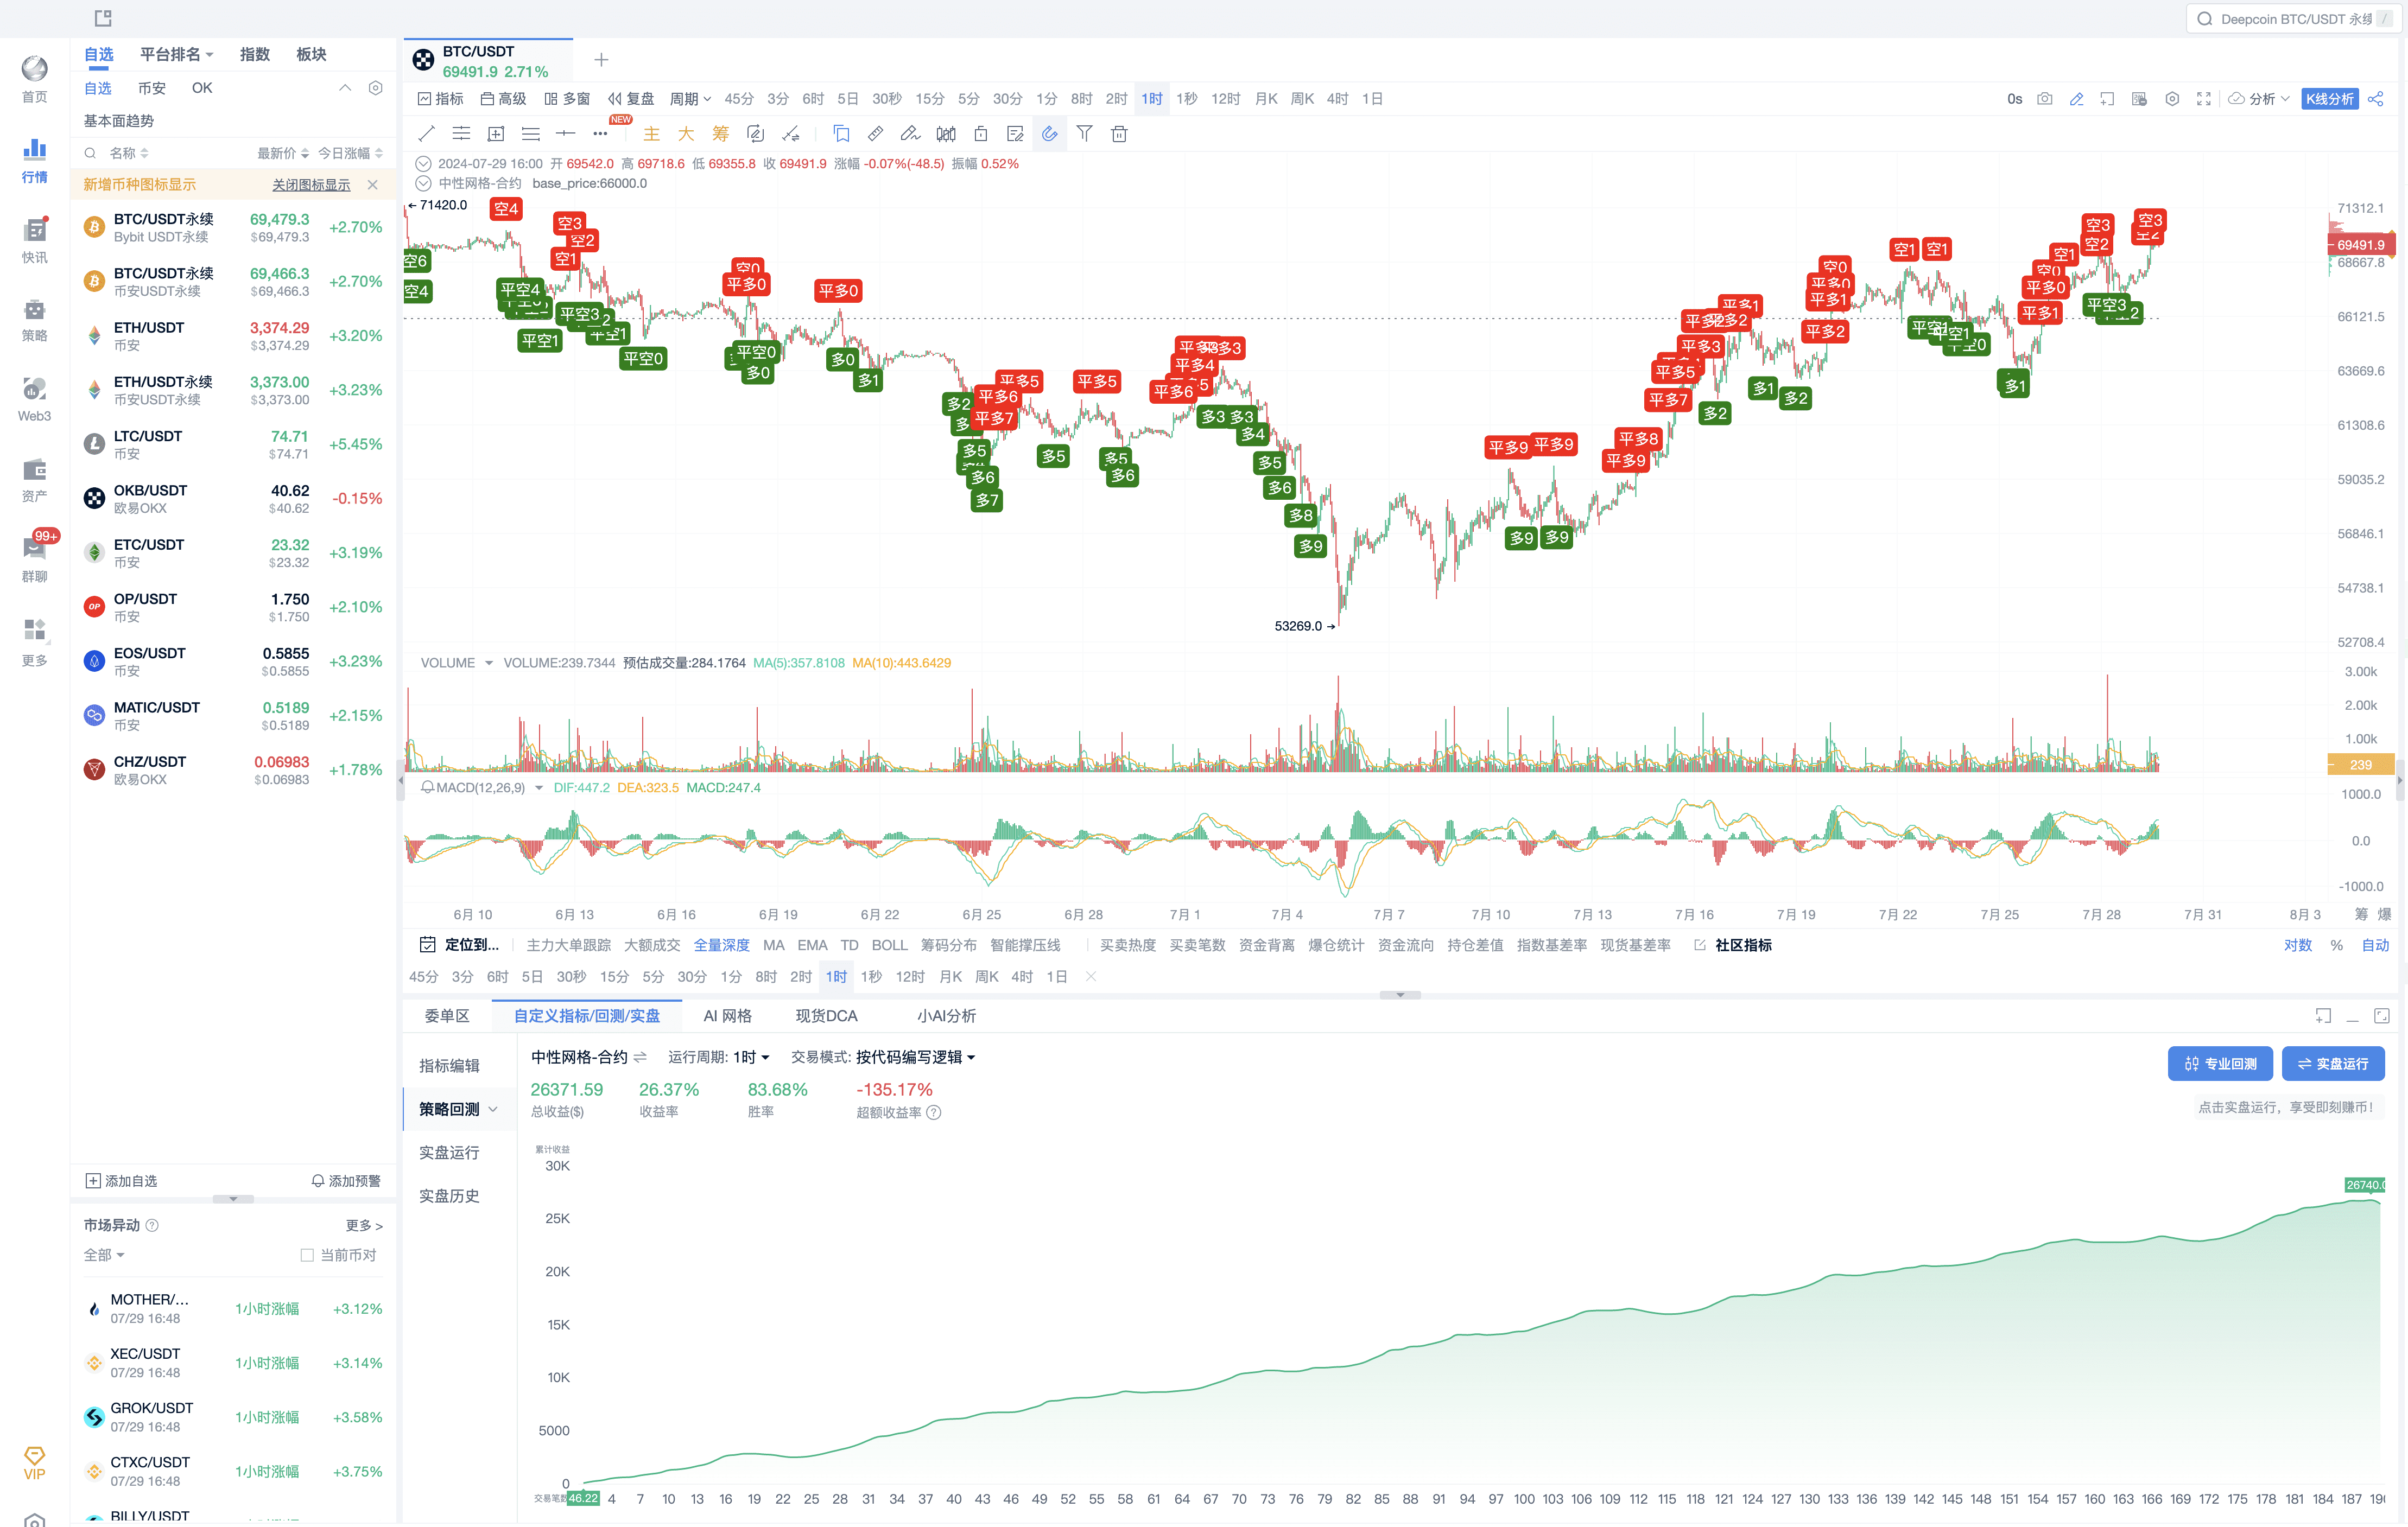Select LTC/USDT row in watchlist
The height and width of the screenshot is (1527, 2408).
click(x=234, y=445)
